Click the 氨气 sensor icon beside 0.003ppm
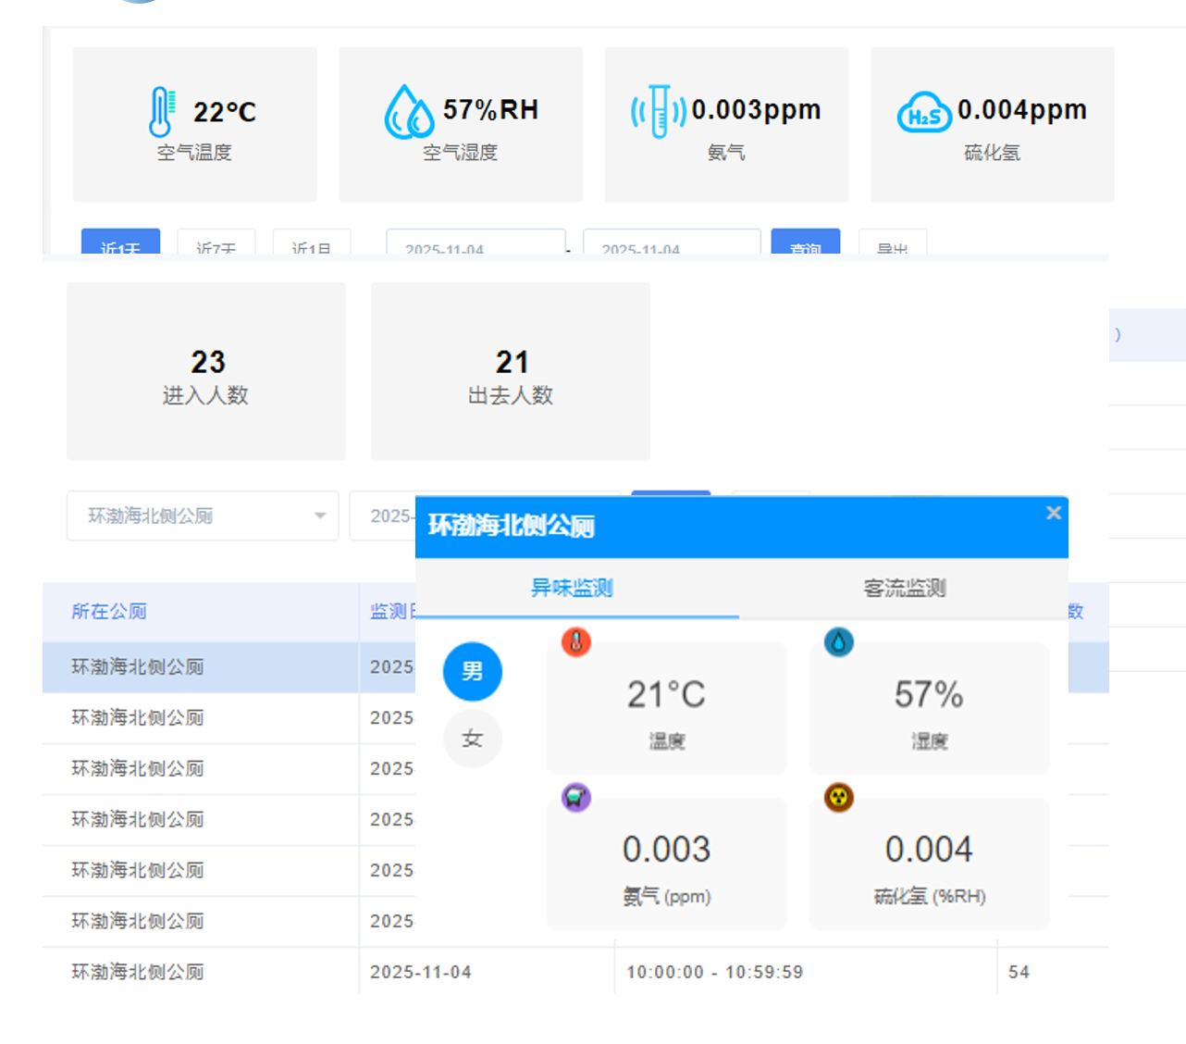Viewport: 1186px width, 1044px height. coord(659,112)
